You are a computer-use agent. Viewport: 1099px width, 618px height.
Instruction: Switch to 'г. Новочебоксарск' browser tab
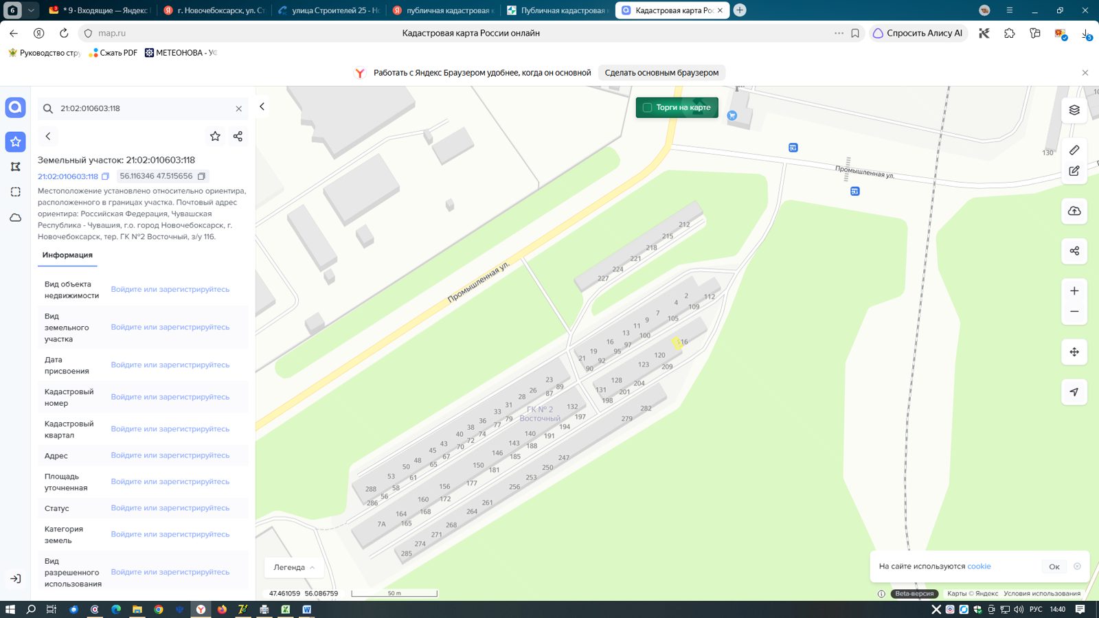tap(214, 10)
